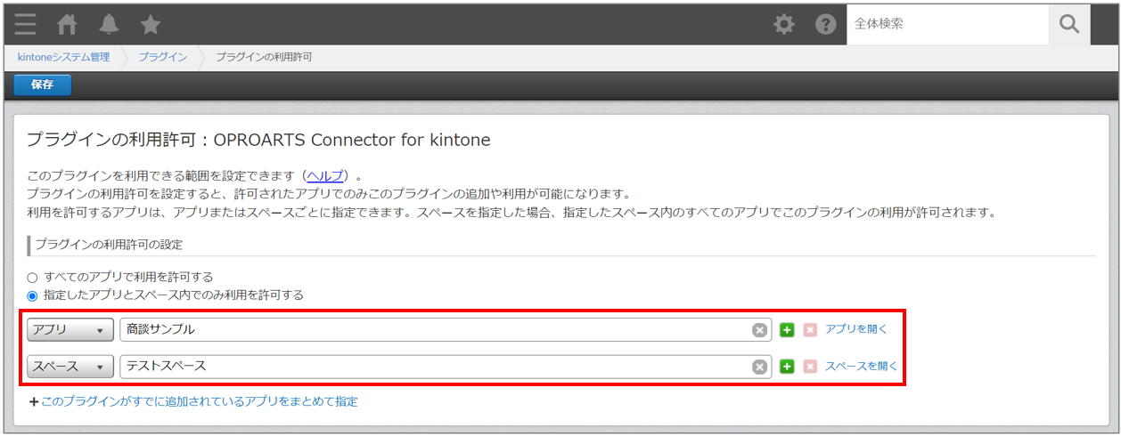This screenshot has width=1121, height=436.
Task: Add a row after 商談サンプル
Action: (x=787, y=330)
